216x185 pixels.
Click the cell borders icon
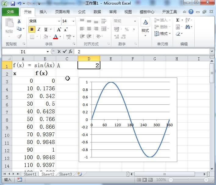coord(32,37)
